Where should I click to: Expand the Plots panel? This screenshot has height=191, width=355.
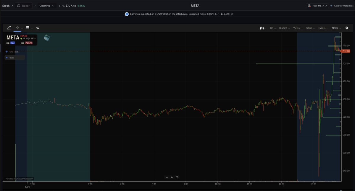(15, 58)
